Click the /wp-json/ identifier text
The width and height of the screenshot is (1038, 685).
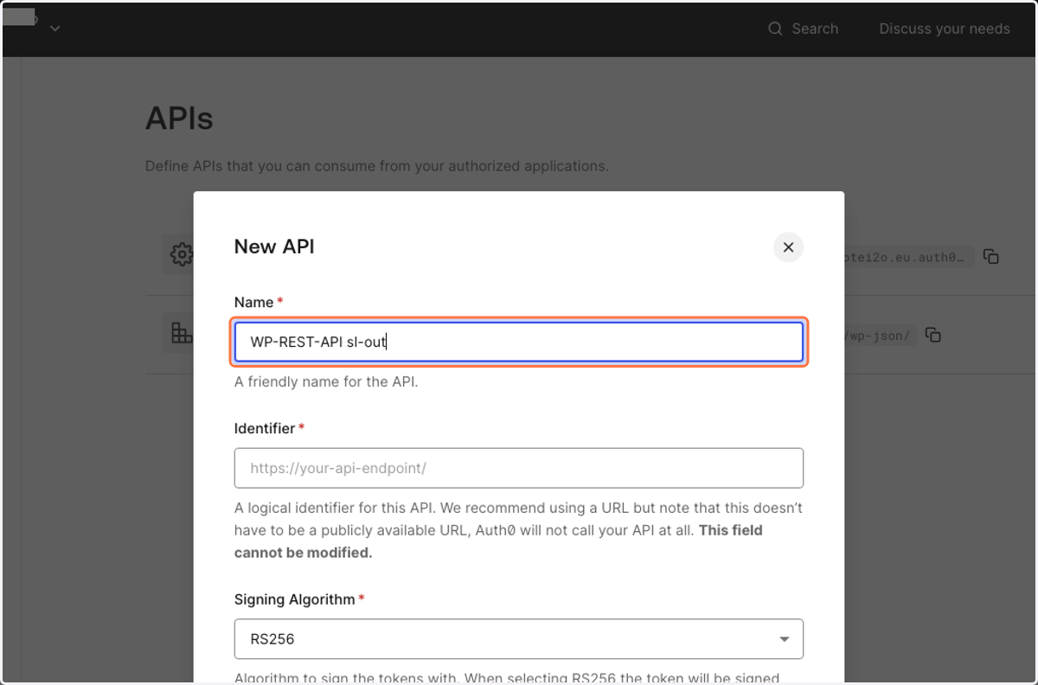click(x=878, y=336)
